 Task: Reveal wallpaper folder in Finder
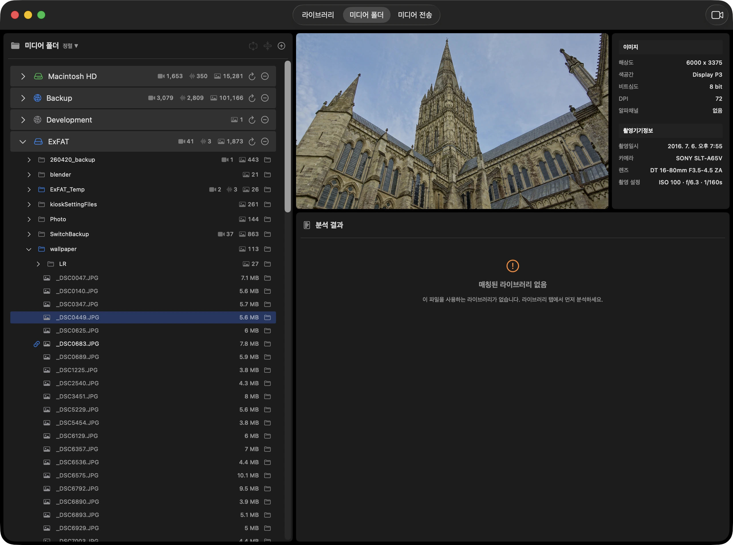(x=267, y=249)
